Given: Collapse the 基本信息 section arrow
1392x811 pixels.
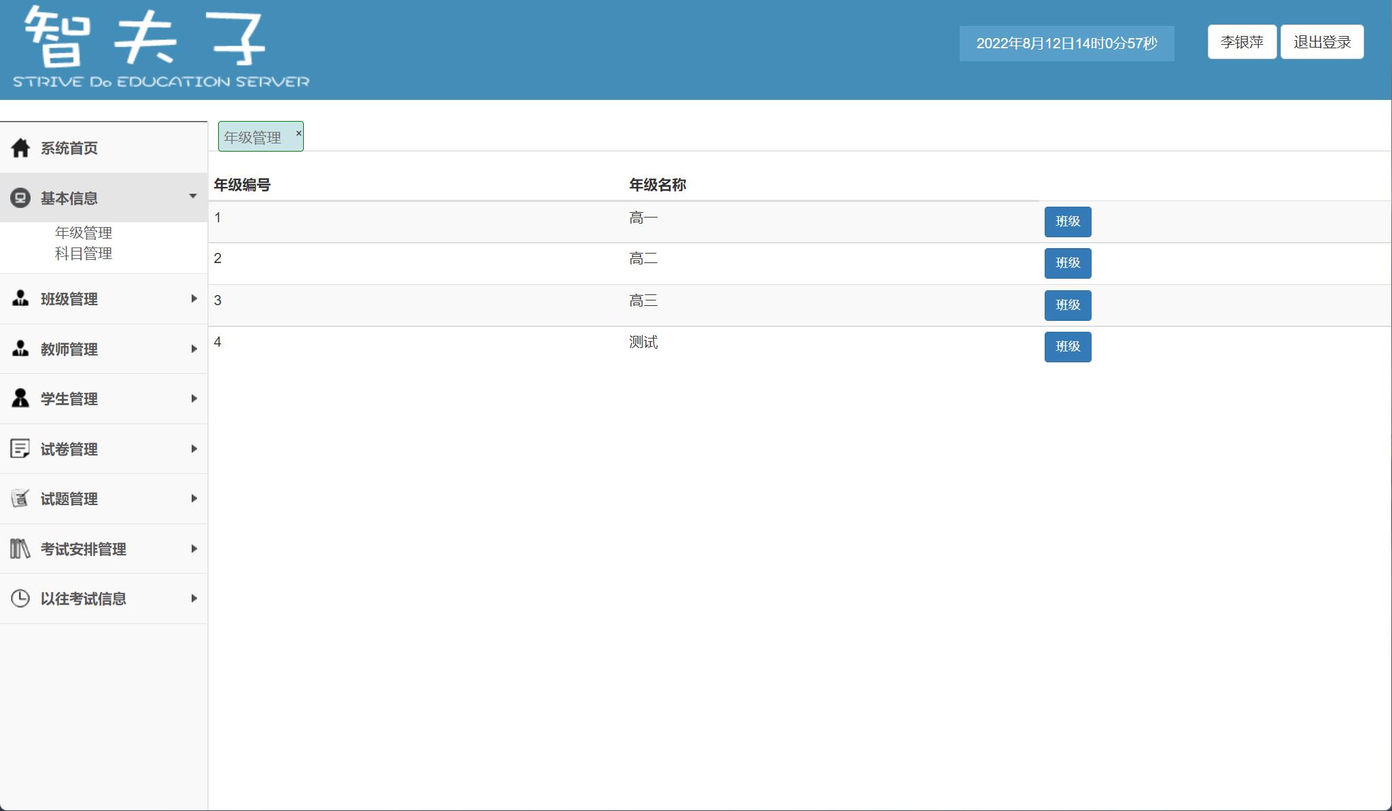Looking at the screenshot, I should [193, 197].
